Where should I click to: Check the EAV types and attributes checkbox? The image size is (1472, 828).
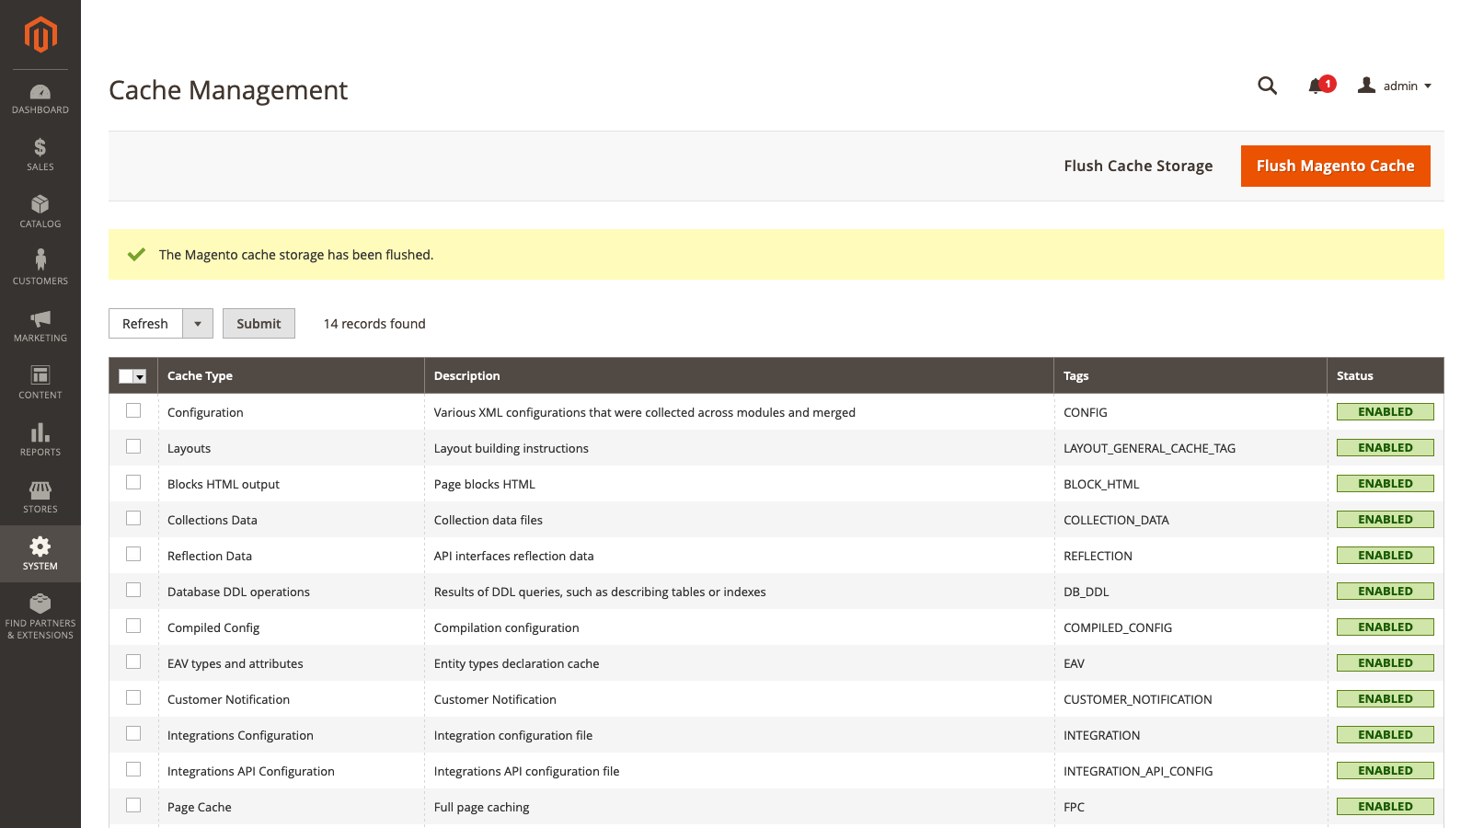(x=133, y=661)
